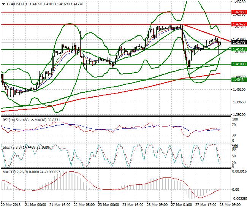Select the green 1.40434 support price tag

pyautogui.click(x=239, y=79)
